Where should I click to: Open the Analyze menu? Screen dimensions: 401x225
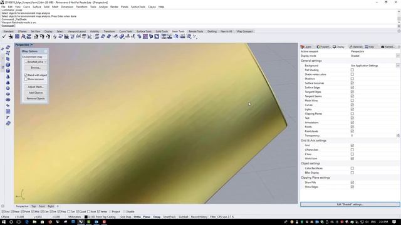tap(103, 7)
